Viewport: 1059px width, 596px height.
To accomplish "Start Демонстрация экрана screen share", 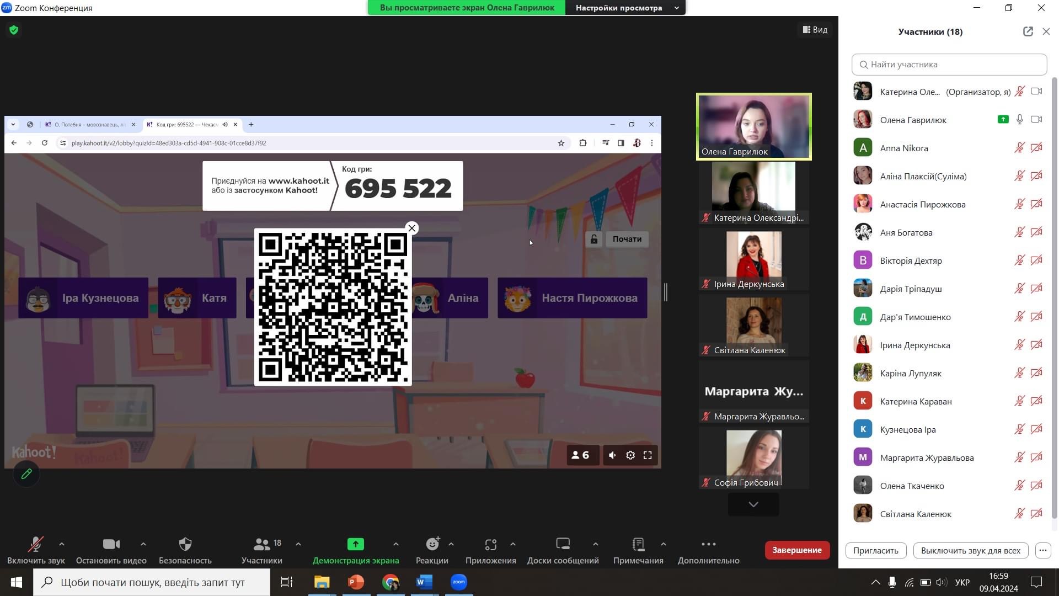I will click(356, 550).
